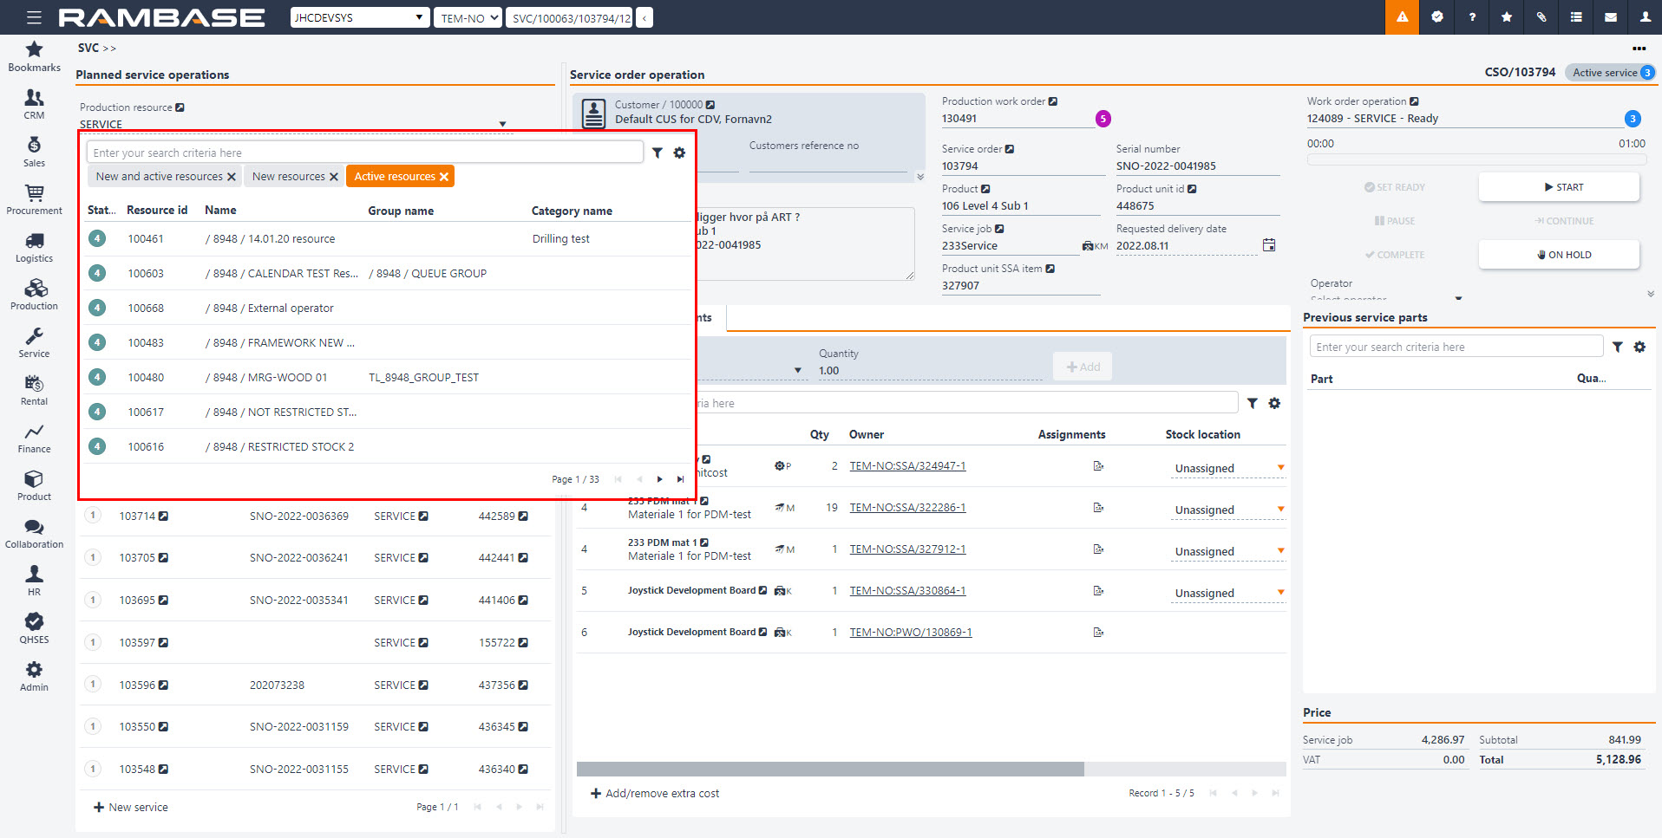Open the calendar for Requested delivery date
This screenshot has width=1662, height=838.
click(1269, 245)
